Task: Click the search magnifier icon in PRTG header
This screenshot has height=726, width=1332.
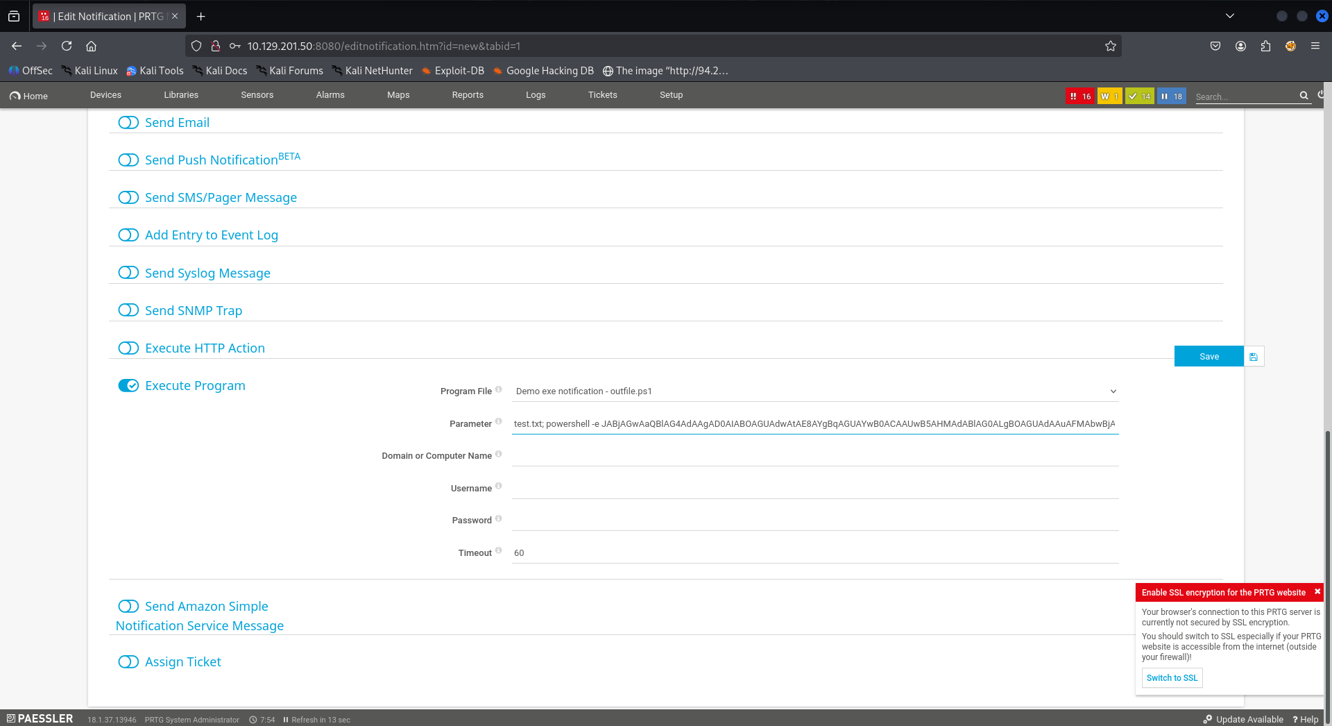Action: pyautogui.click(x=1304, y=96)
